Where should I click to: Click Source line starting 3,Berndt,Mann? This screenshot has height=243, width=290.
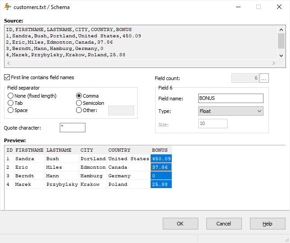pyautogui.click(x=54, y=48)
